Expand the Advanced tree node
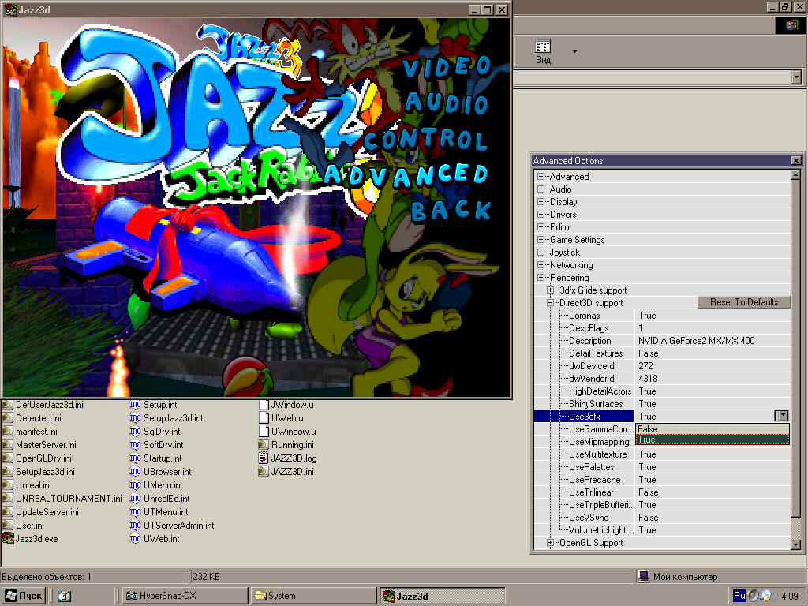 click(x=541, y=176)
